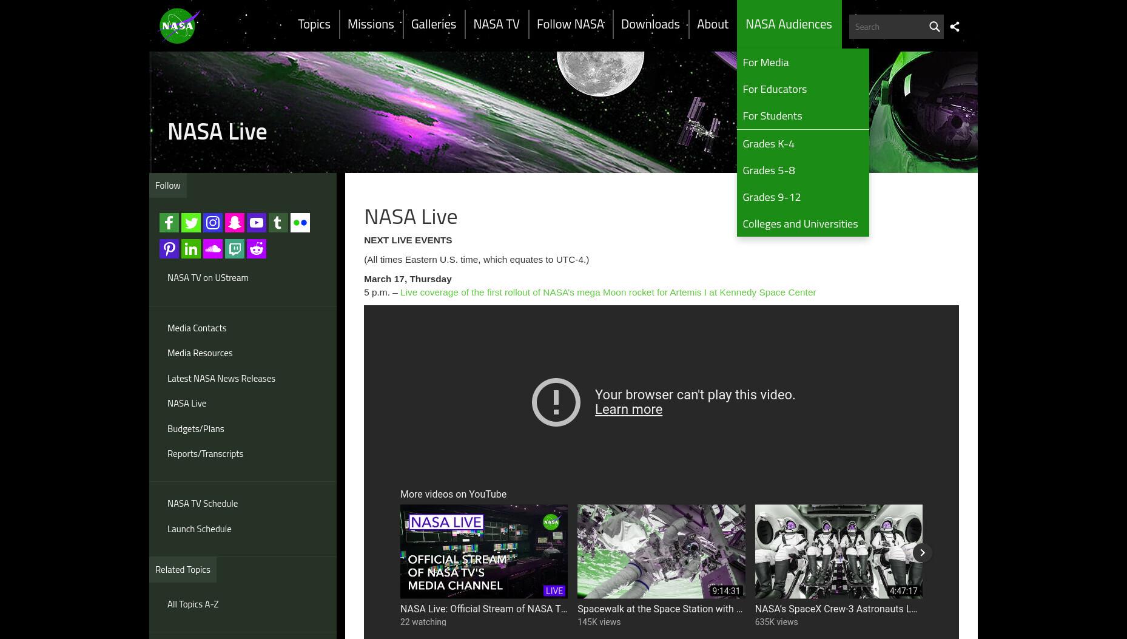The image size is (1127, 639).
Task: Click NASA Live official stream video title
Action: pos(483,609)
